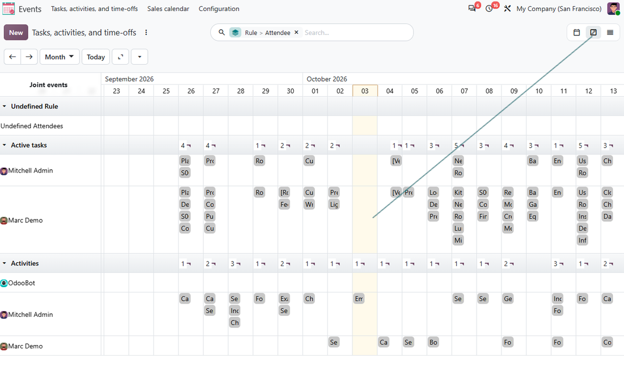This screenshot has width=624, height=391.
Task: Click the Joint events column header
Action: pos(49,85)
